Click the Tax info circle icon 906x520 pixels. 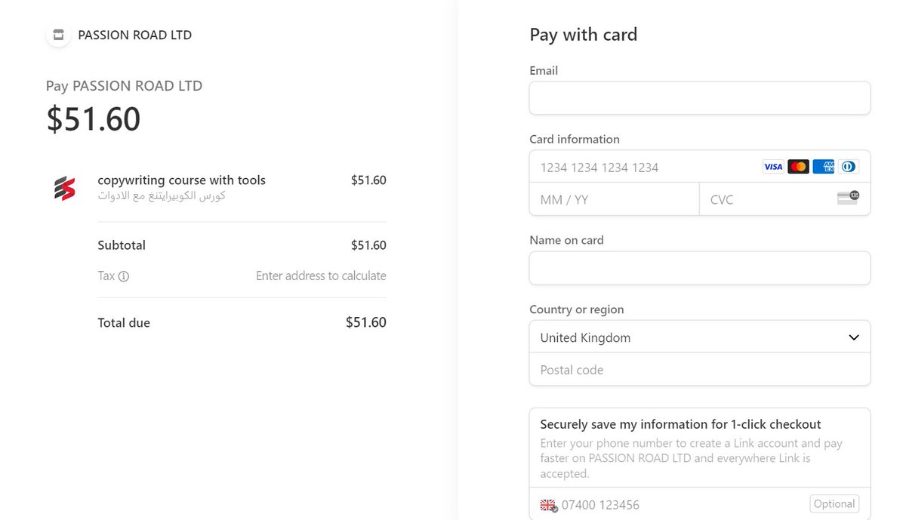click(124, 276)
